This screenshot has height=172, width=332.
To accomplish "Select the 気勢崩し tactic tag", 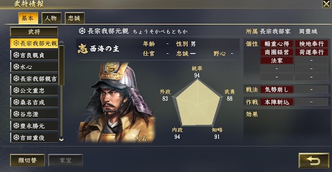I will click(x=277, y=90).
